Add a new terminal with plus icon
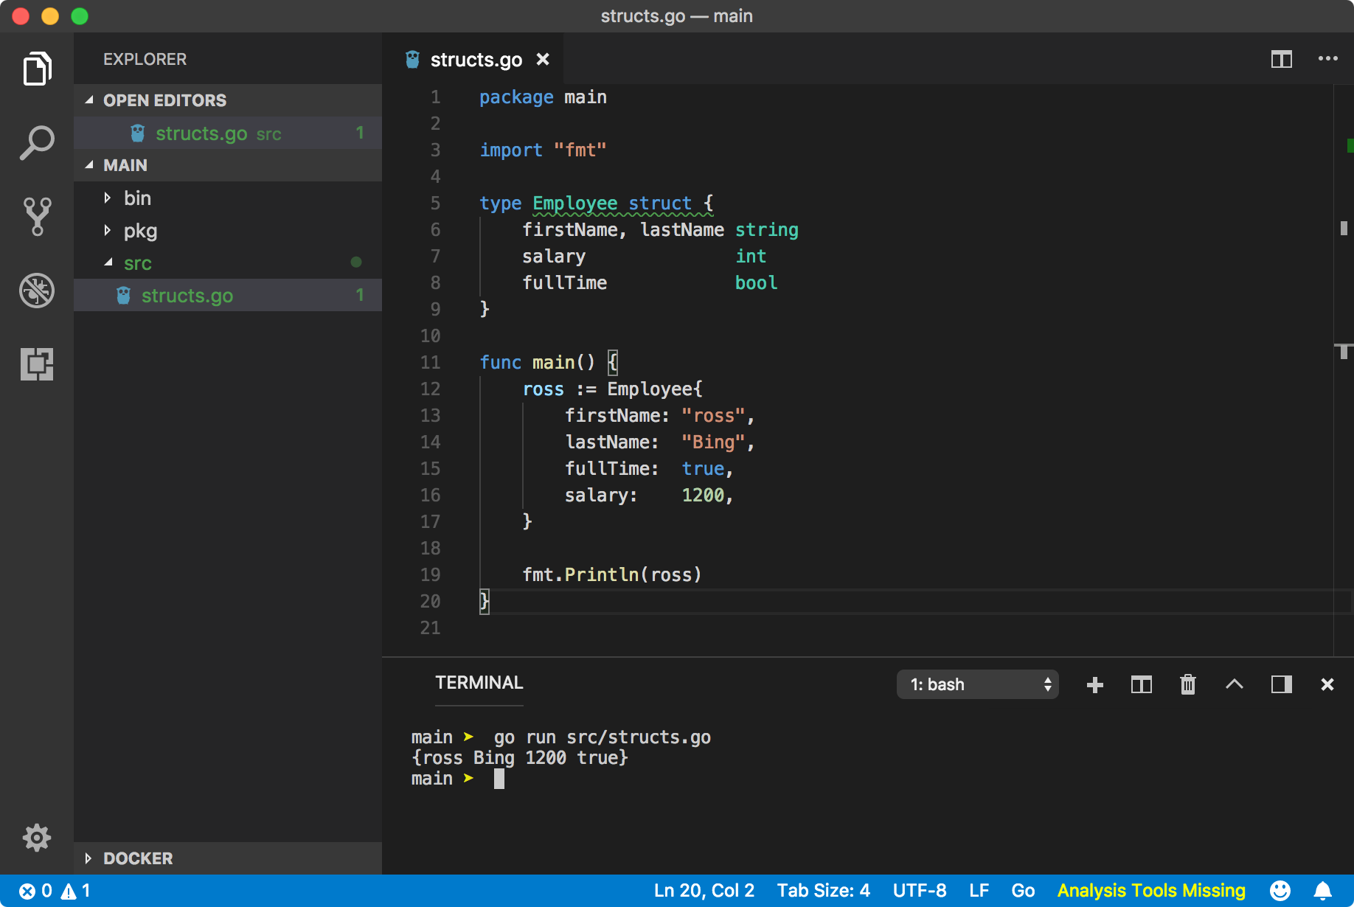1354x907 pixels. 1094,684
